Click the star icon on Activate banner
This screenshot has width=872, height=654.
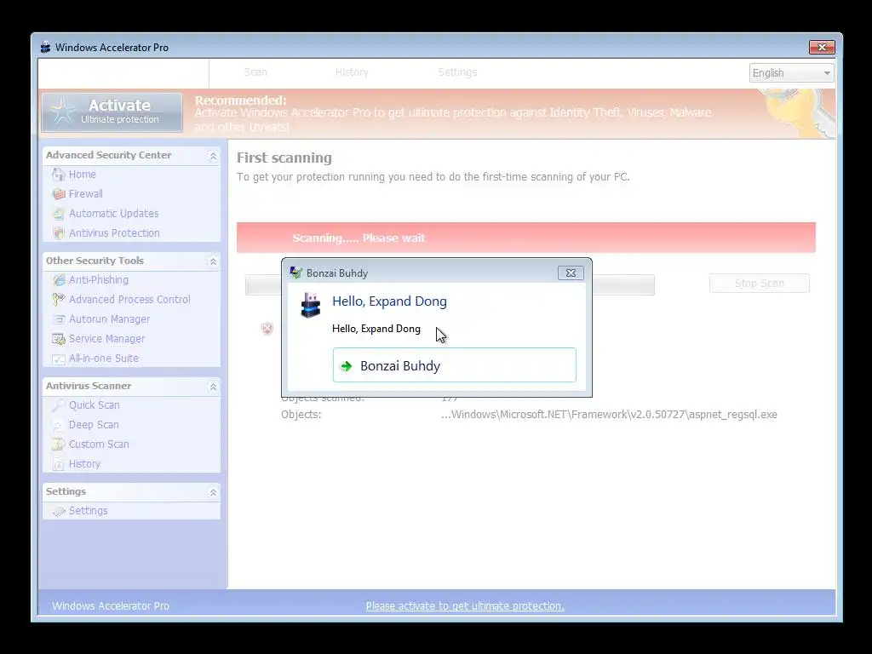pyautogui.click(x=61, y=111)
